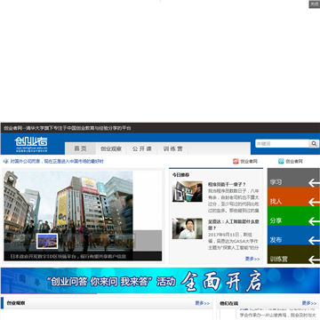Open the 吴恩达：人工智能是什么意思 article
The image size is (320, 320).
click(x=233, y=225)
